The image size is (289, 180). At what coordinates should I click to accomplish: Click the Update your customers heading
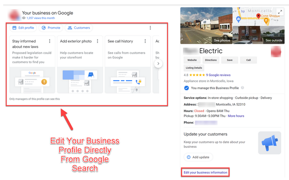(x=205, y=134)
